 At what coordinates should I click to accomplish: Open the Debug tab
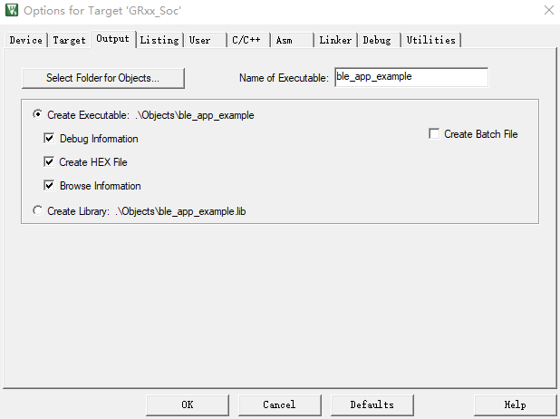pyautogui.click(x=379, y=40)
